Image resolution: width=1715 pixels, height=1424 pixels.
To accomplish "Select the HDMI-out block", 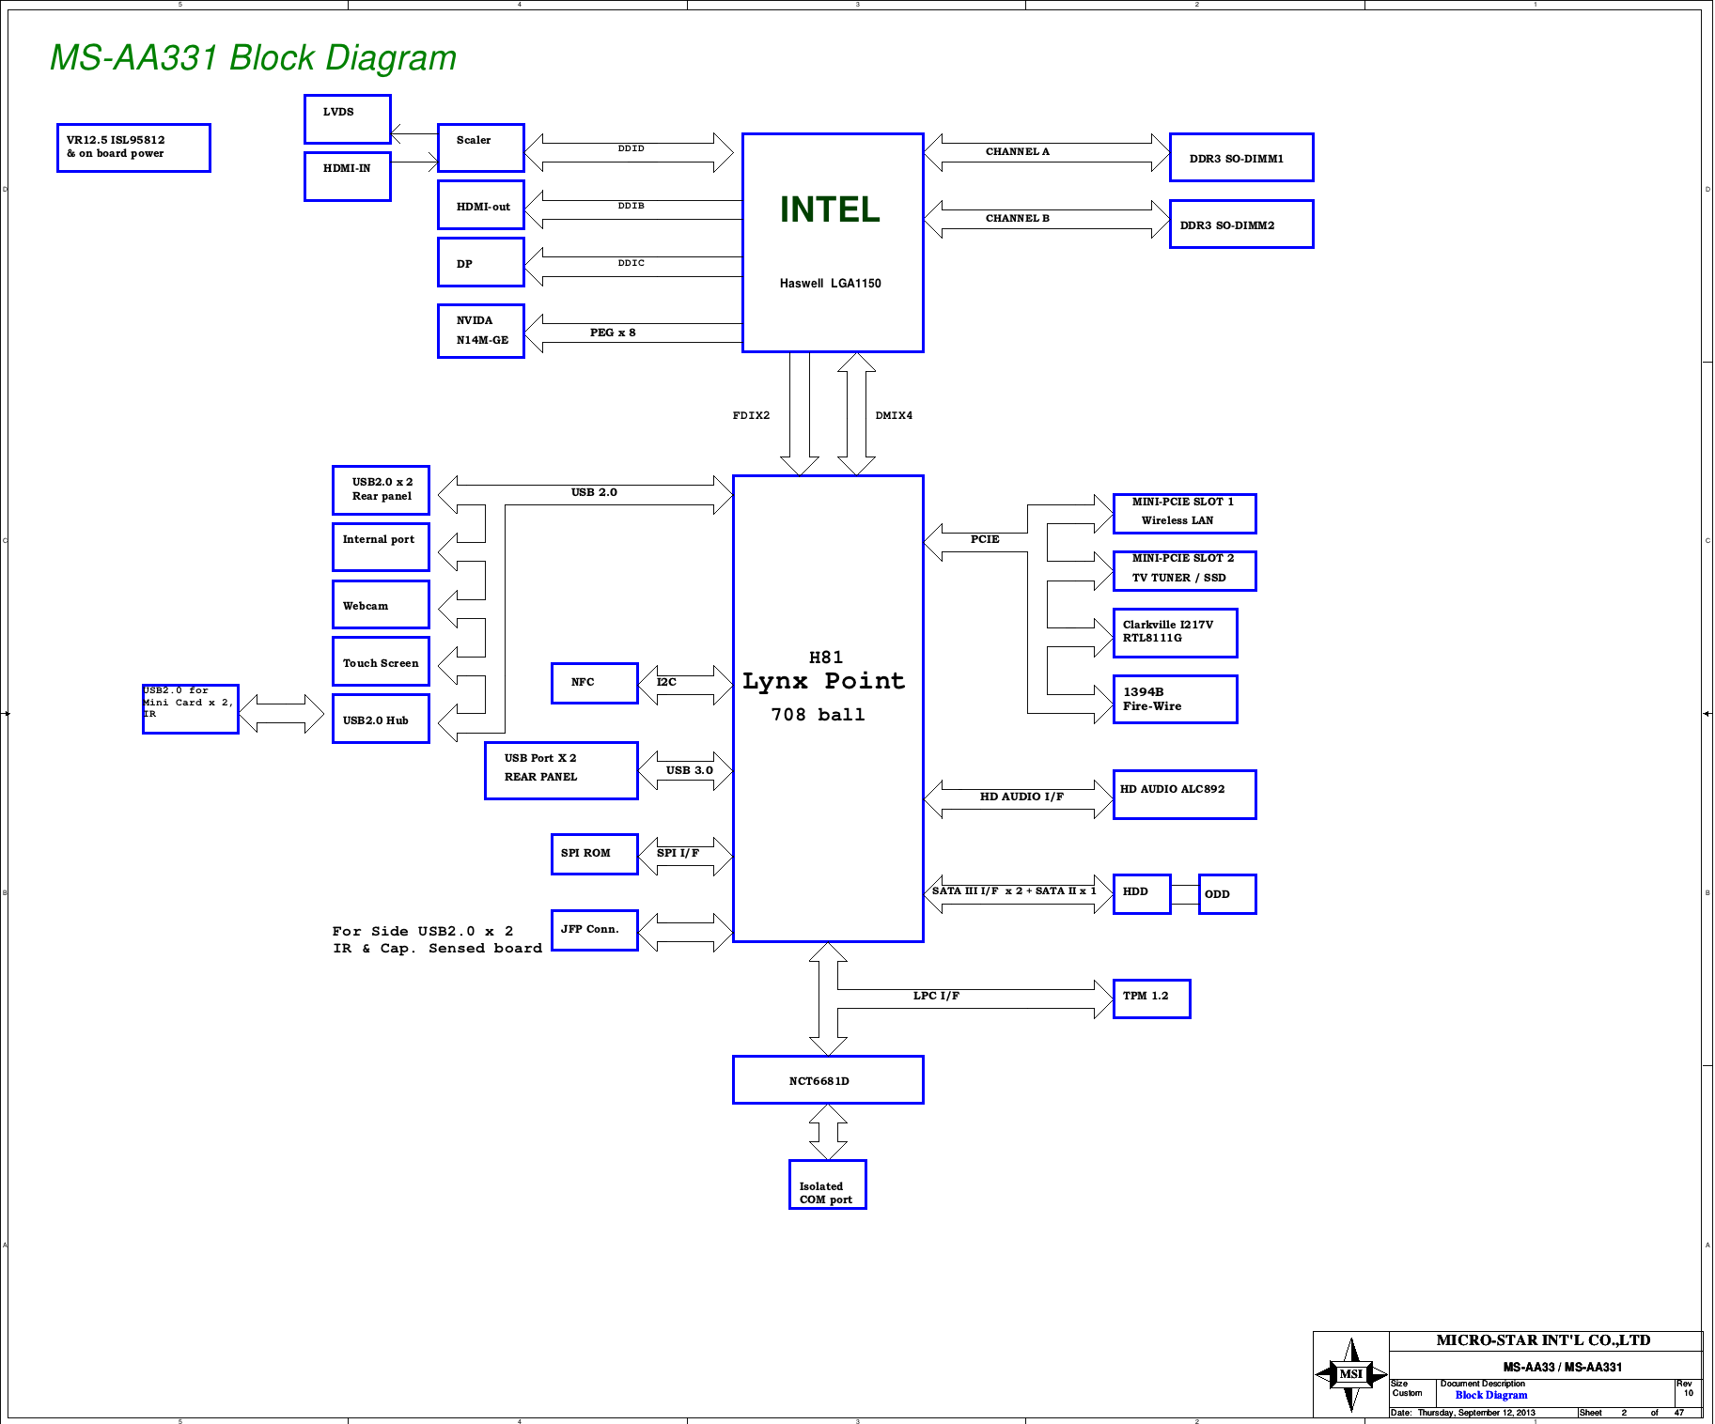I will [x=481, y=205].
